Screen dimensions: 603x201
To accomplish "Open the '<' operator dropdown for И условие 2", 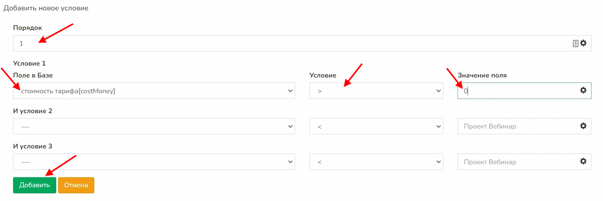I will [x=376, y=126].
